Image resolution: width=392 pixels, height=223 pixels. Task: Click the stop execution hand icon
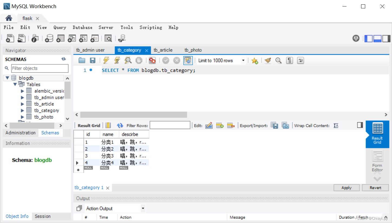pos(139,61)
